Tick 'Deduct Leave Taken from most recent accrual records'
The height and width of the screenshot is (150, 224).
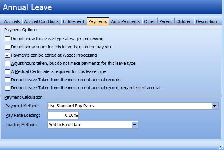pos(7,80)
